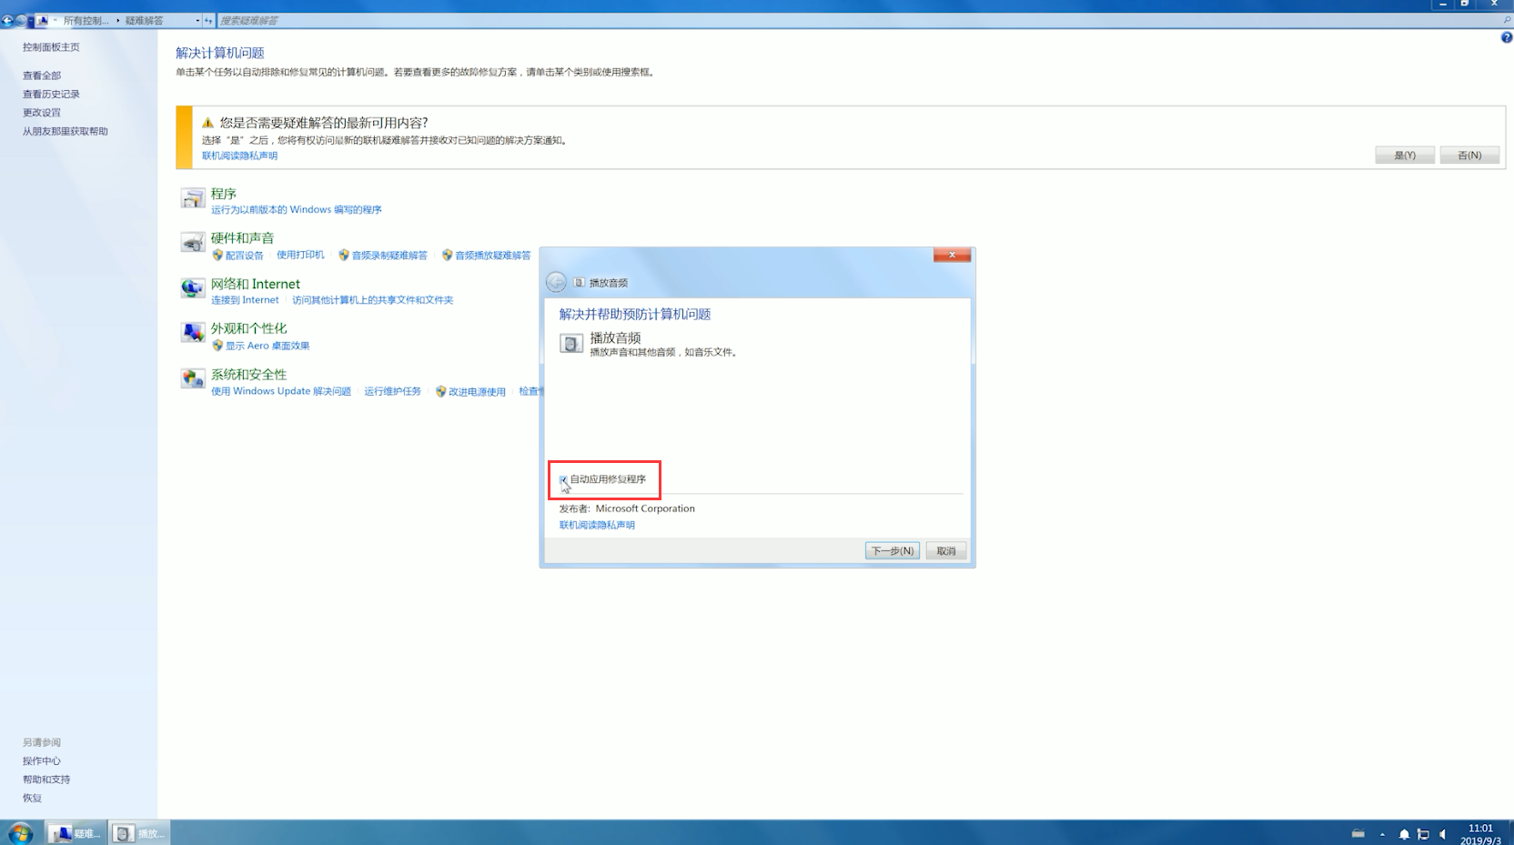Click the Hardware and Sound category icon
This screenshot has width=1514, height=845.
point(192,243)
